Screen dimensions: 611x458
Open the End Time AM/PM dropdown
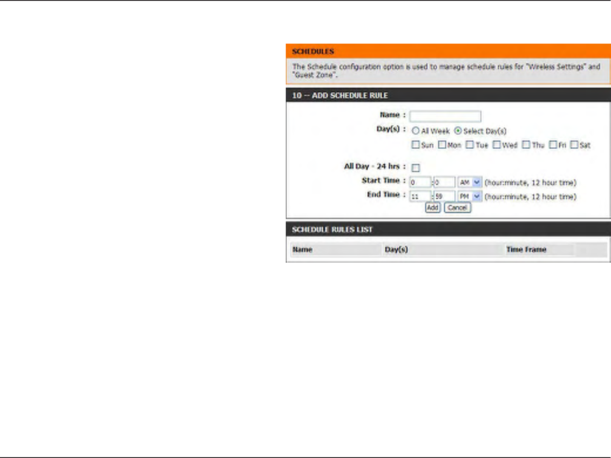coord(470,197)
